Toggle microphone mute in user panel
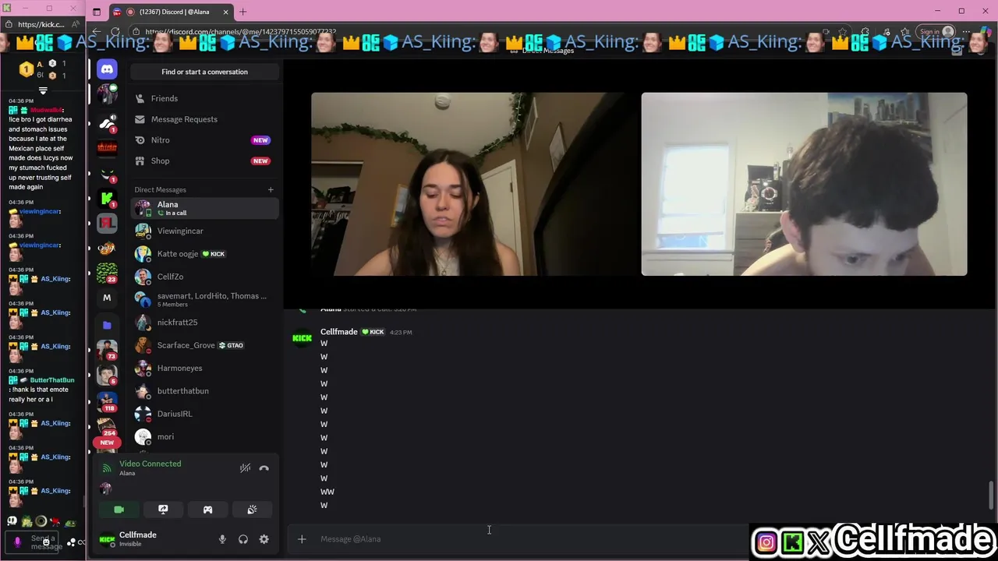 coord(222,539)
